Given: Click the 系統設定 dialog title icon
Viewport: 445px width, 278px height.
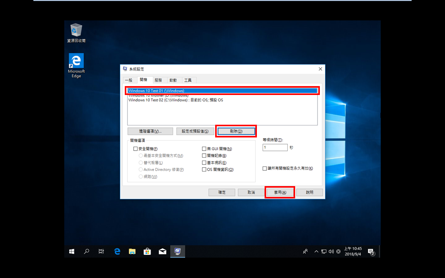Looking at the screenshot, I should pyautogui.click(x=125, y=69).
